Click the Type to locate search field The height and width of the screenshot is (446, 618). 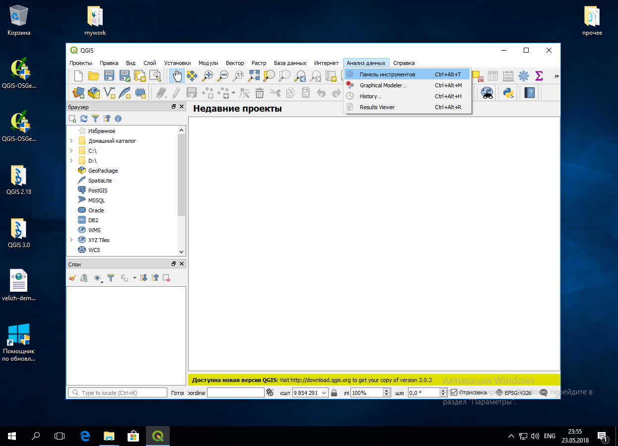tap(118, 392)
